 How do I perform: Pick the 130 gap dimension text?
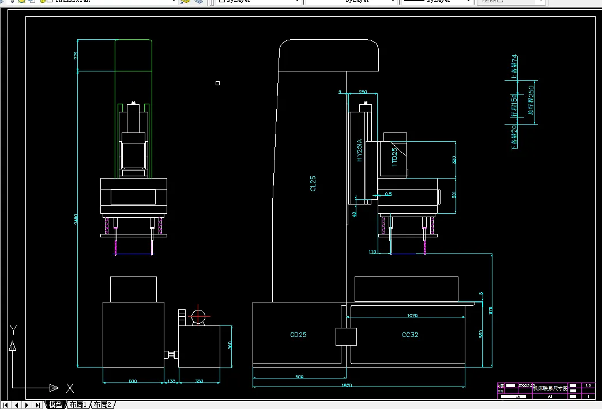(x=171, y=381)
